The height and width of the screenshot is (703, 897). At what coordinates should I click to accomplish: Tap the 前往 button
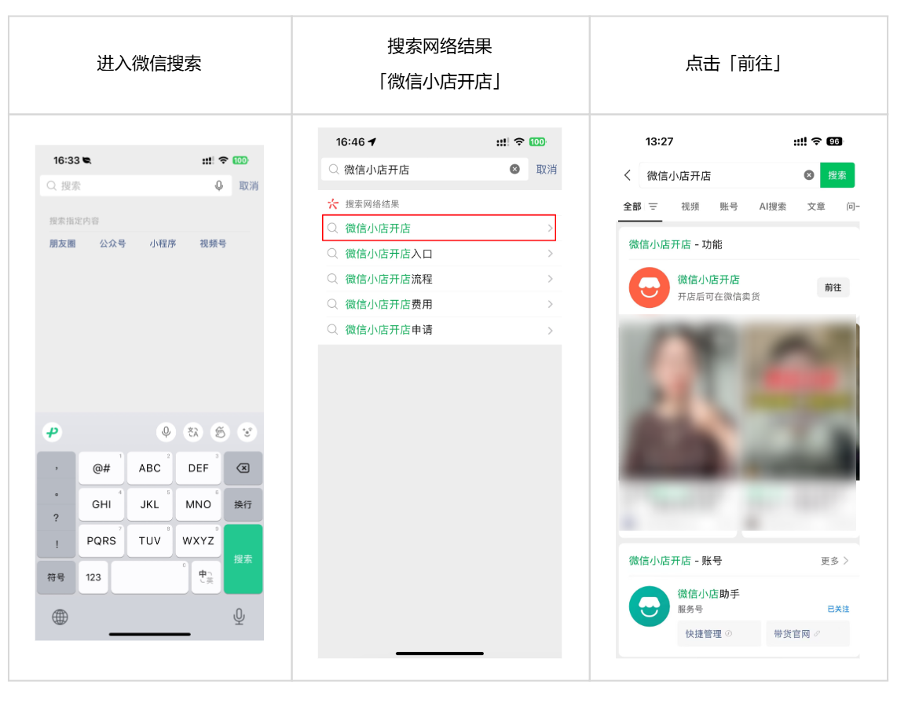(833, 288)
